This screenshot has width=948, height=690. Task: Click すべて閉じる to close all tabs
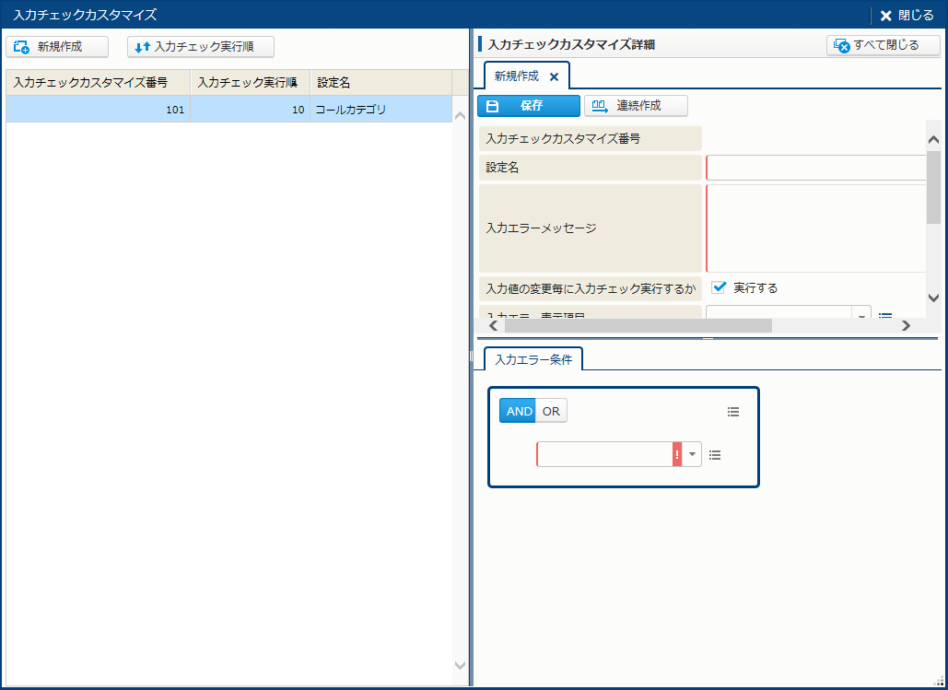click(x=883, y=45)
